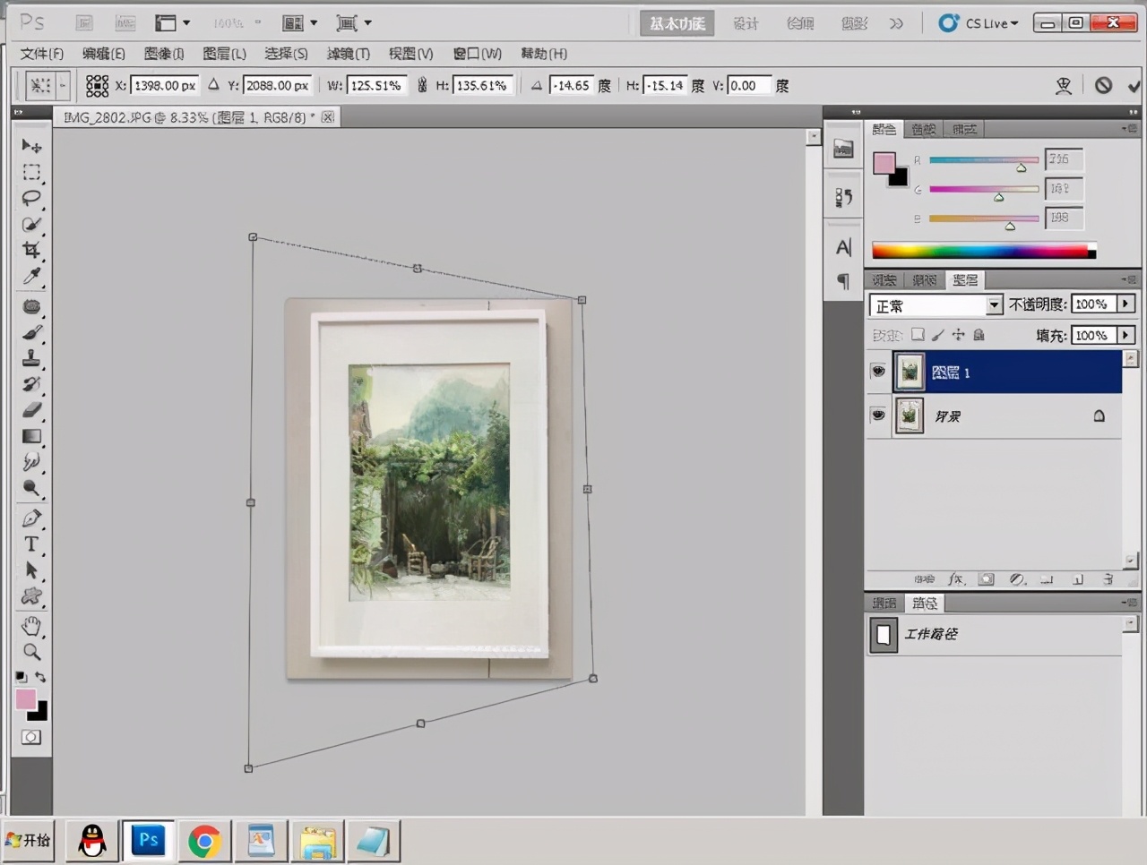Expand the opacity 100% slider arrow
1147x865 pixels.
pos(1125,304)
